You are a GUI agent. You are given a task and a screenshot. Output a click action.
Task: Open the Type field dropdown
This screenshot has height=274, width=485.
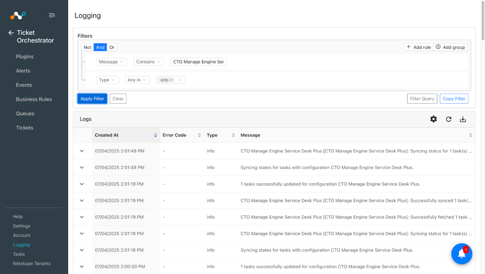point(107,80)
